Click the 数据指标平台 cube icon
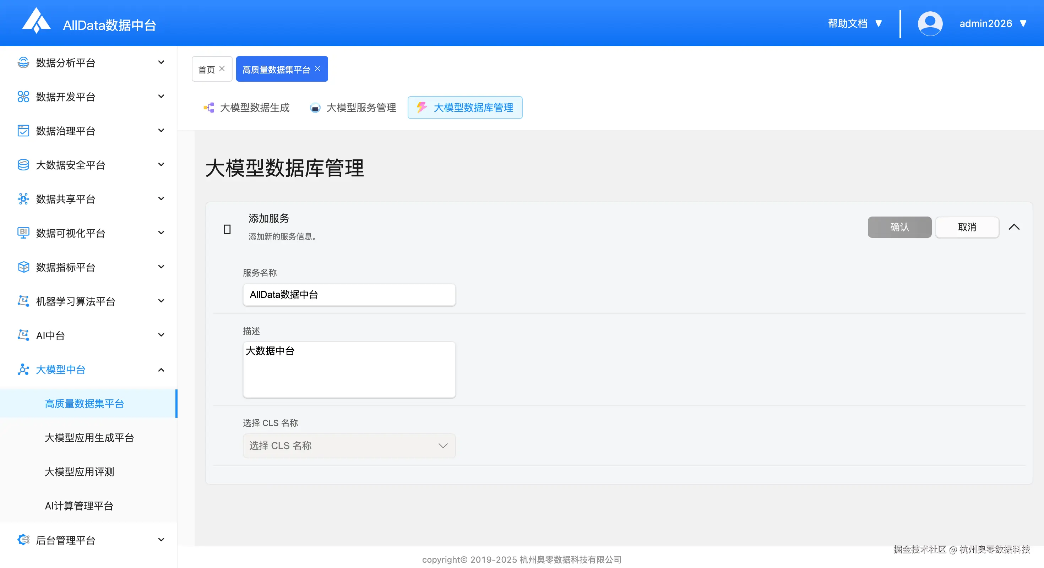Screen dimensions: 1044x568 pyautogui.click(x=23, y=267)
